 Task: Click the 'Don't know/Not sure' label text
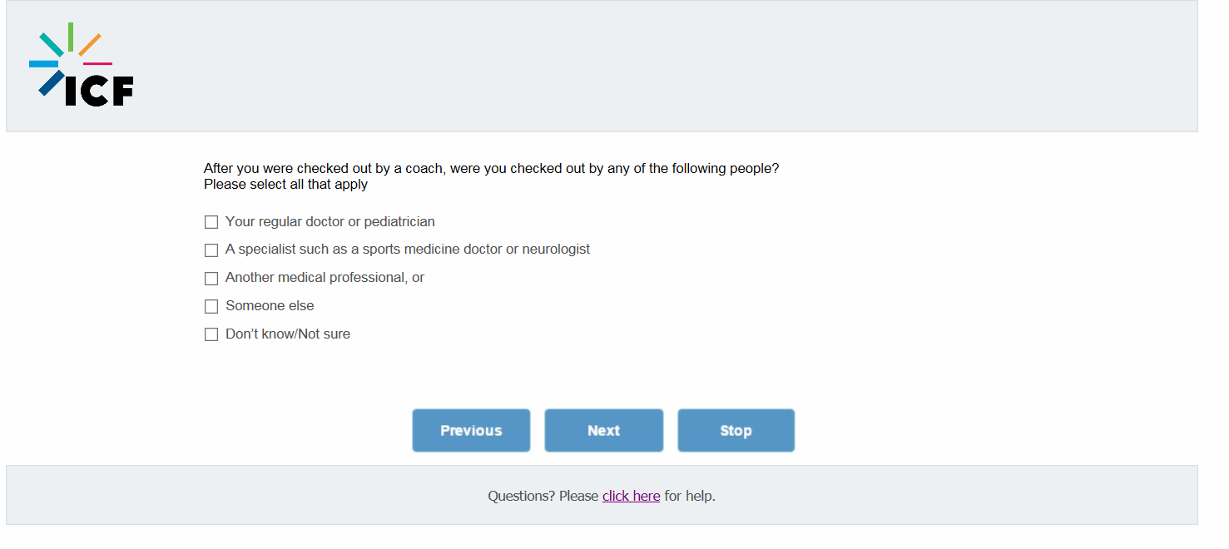click(x=288, y=334)
